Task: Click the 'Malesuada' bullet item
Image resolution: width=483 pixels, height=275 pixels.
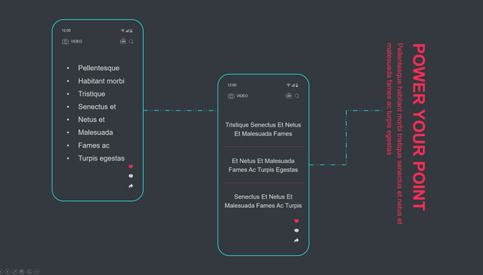Action: 95,133
